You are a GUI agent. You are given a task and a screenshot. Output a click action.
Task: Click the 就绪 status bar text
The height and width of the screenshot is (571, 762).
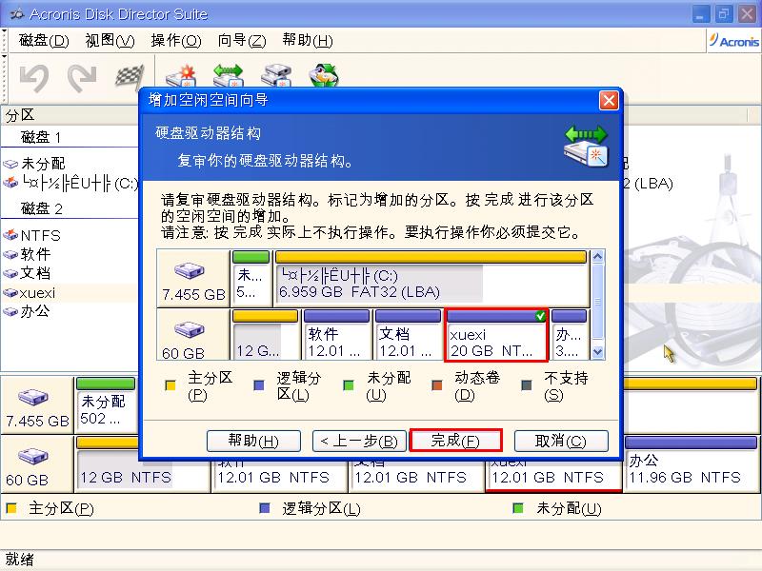(x=19, y=560)
